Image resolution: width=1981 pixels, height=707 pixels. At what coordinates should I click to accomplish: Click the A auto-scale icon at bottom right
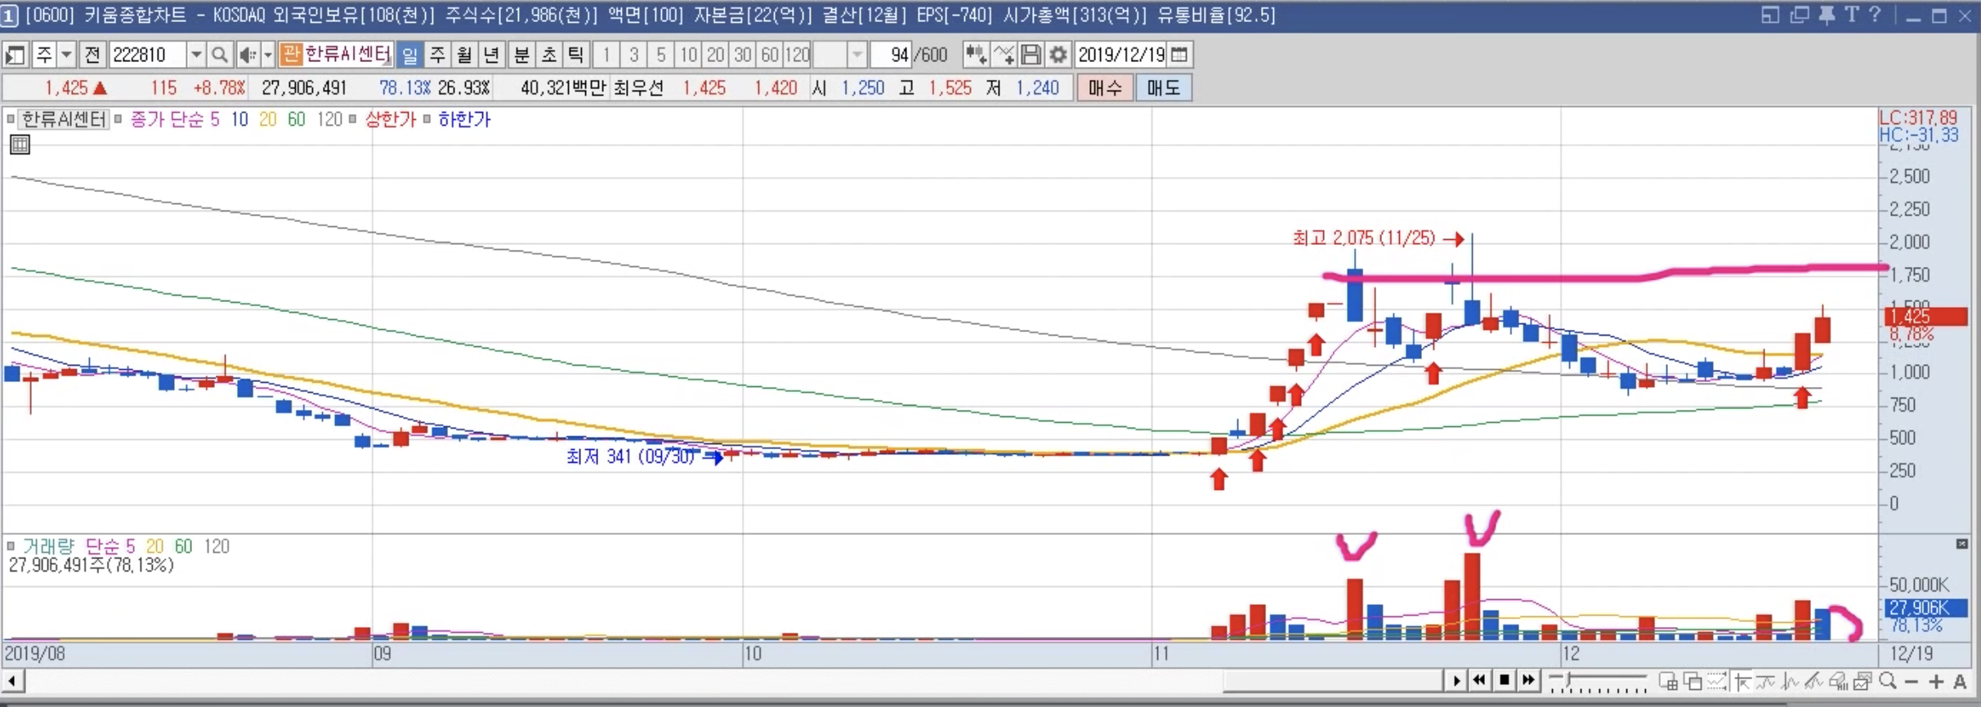click(x=1960, y=681)
